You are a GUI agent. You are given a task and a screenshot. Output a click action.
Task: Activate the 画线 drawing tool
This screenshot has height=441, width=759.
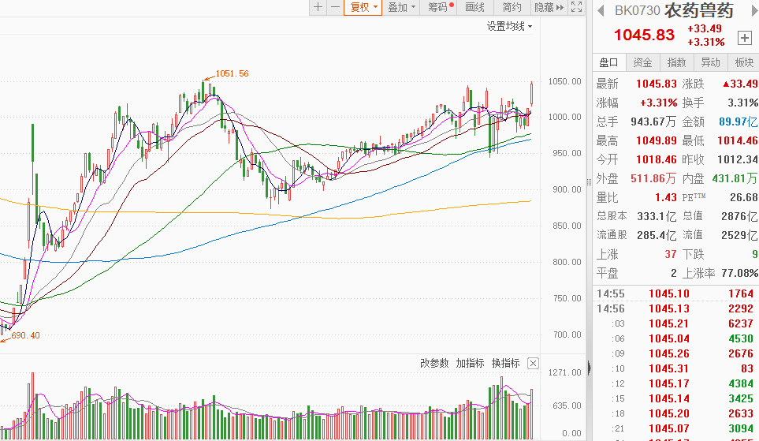point(475,7)
